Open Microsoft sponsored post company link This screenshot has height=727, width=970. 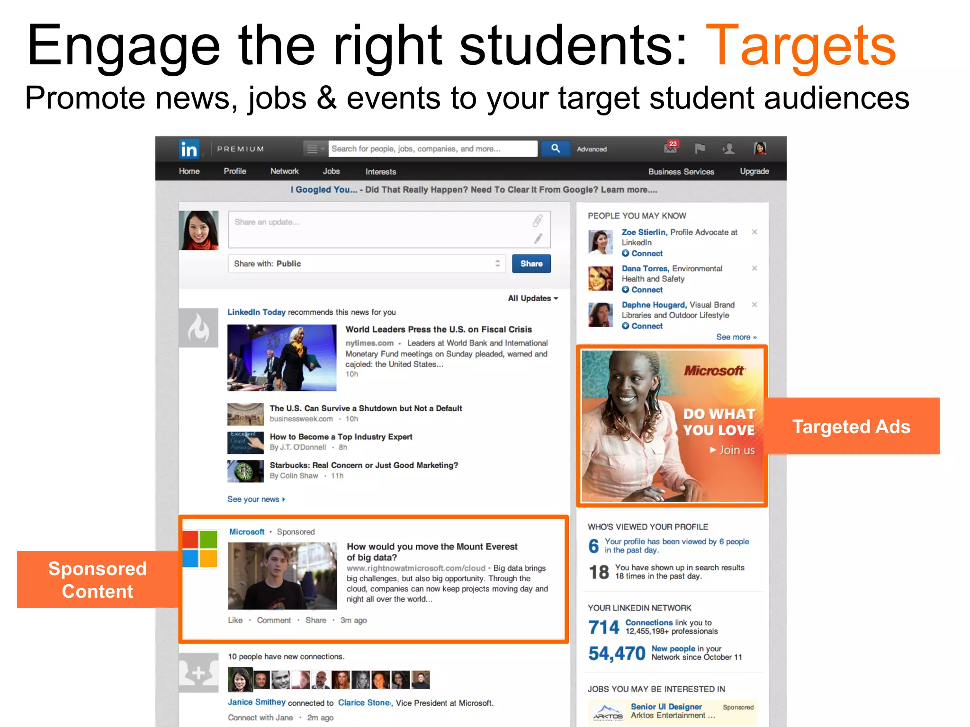(247, 532)
